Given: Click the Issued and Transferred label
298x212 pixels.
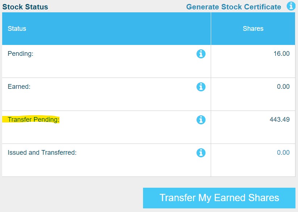Looking at the screenshot, I should pyautogui.click(x=42, y=153).
